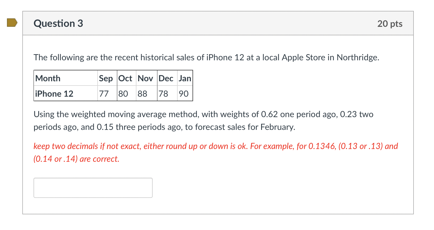Select the Jan column header
434x230 pixels.
[x=185, y=78]
